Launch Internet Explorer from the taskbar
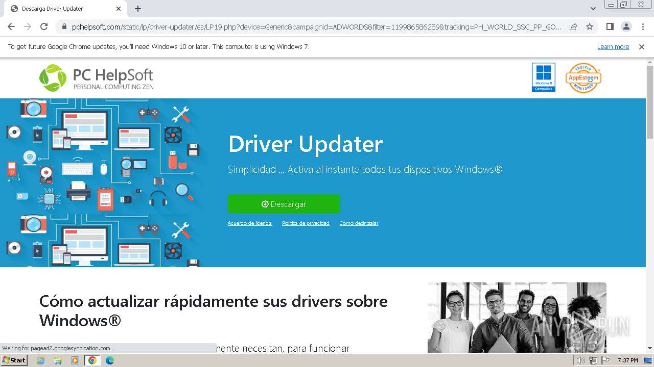The image size is (654, 367). click(x=40, y=360)
